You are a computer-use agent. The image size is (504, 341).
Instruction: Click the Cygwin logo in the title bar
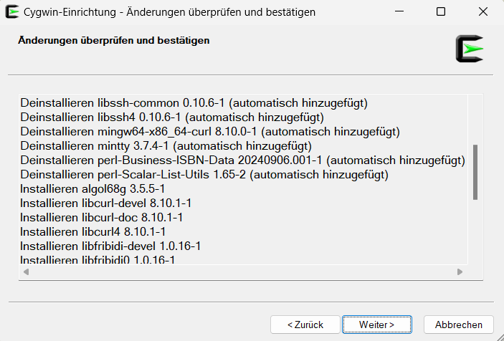coord(11,11)
